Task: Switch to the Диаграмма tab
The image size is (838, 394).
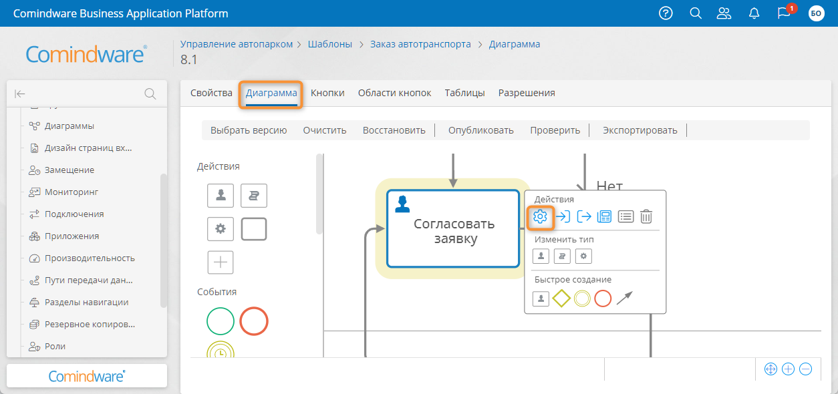Action: (271, 93)
